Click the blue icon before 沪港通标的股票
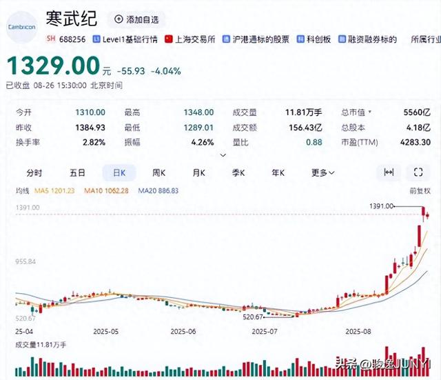This screenshot has width=441, height=380. click(x=227, y=39)
